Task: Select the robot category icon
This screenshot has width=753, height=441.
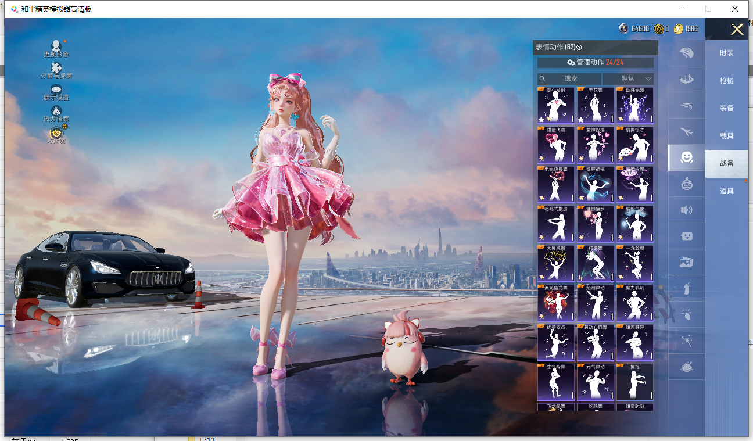Action: pyautogui.click(x=687, y=184)
